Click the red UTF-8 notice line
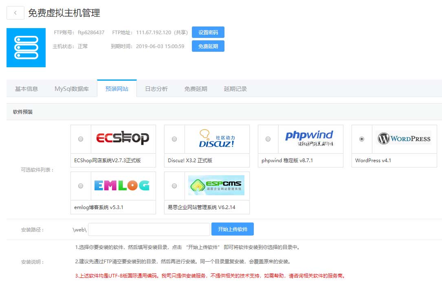 coord(210,275)
